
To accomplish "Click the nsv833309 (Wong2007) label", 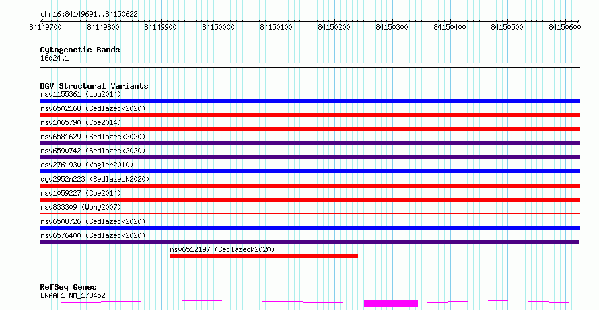I will coord(81,207).
